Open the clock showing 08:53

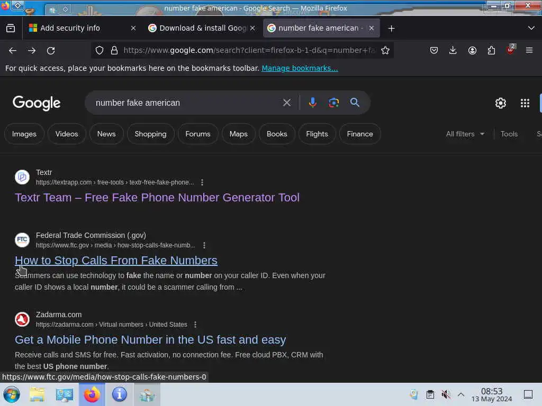[x=492, y=394]
